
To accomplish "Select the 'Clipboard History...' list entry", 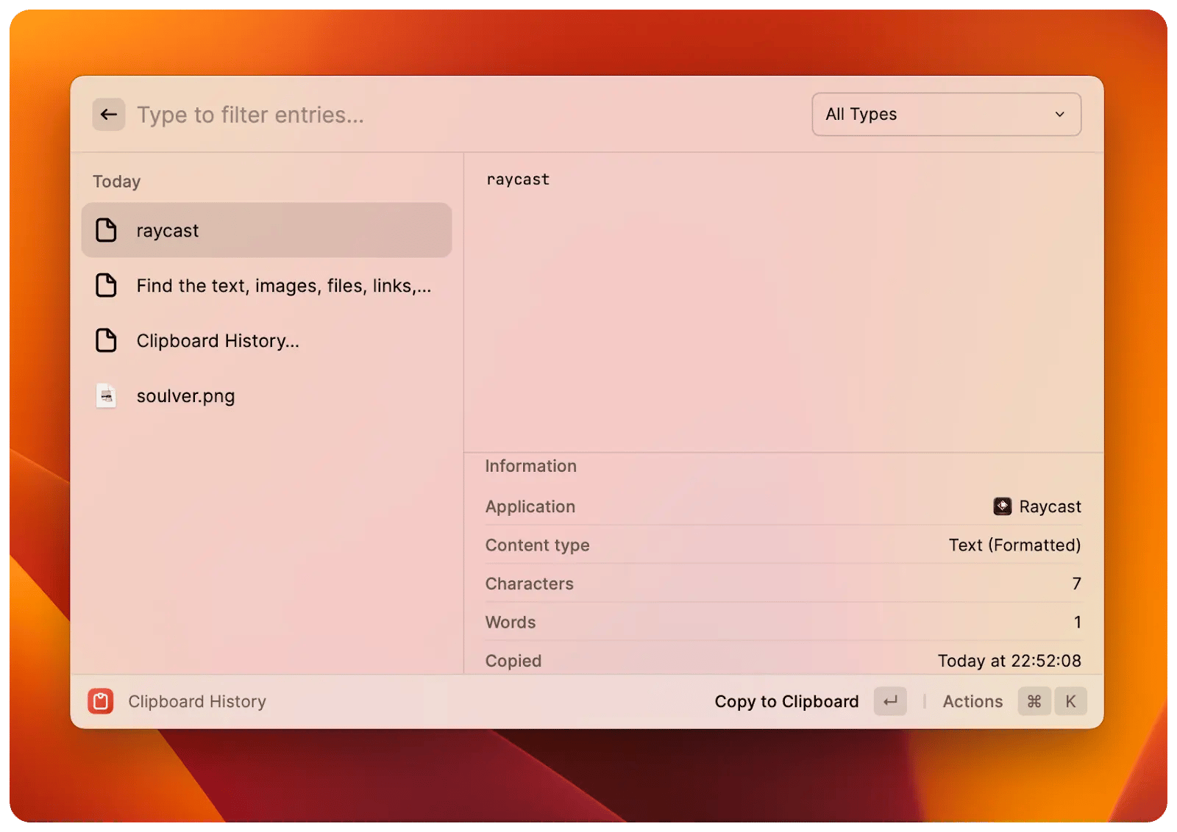I will point(266,340).
